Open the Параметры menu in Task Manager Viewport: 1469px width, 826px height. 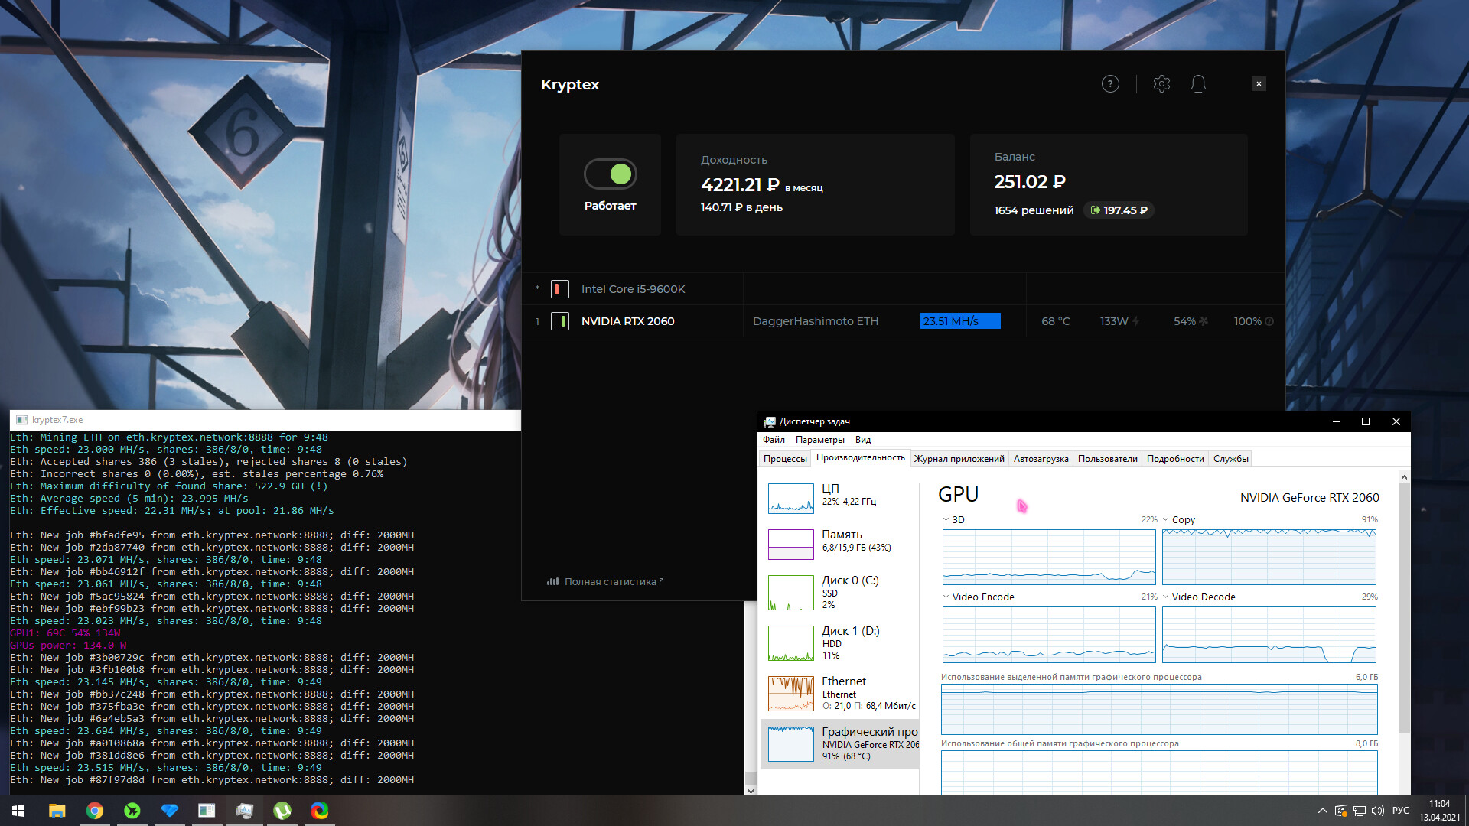point(819,440)
